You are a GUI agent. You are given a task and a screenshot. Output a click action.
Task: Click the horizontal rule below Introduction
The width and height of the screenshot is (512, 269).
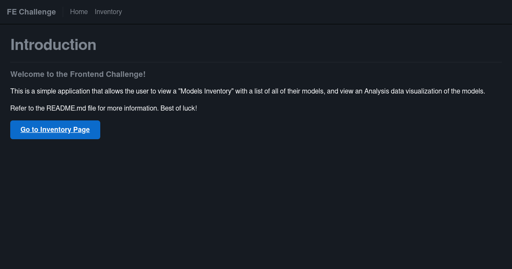256,62
